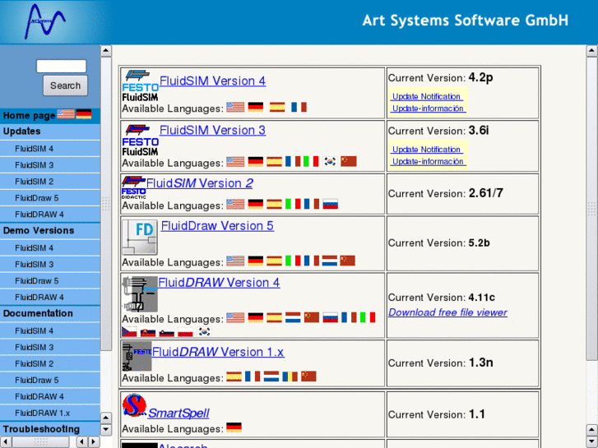Select US flag next to Home page
Screen dimensions: 598x448
[66, 114]
